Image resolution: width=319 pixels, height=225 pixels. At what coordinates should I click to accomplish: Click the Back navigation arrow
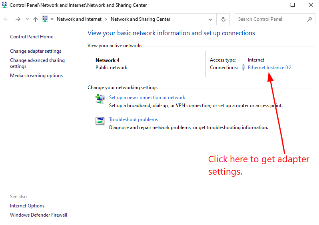pyautogui.click(x=6, y=19)
